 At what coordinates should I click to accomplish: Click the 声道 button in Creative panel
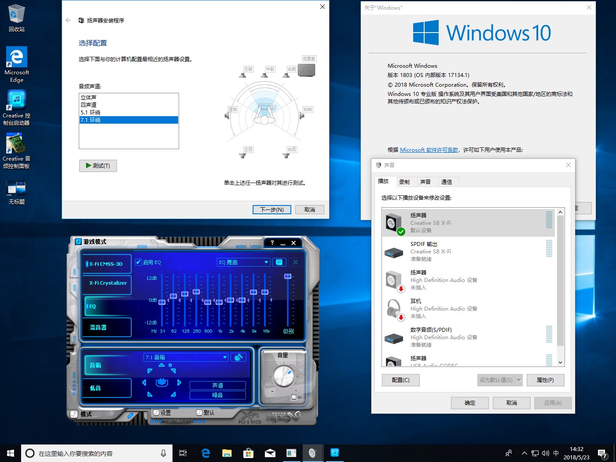(217, 385)
